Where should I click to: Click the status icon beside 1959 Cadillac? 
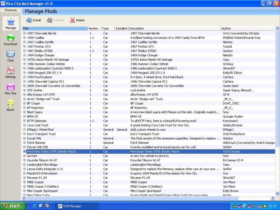(24, 38)
